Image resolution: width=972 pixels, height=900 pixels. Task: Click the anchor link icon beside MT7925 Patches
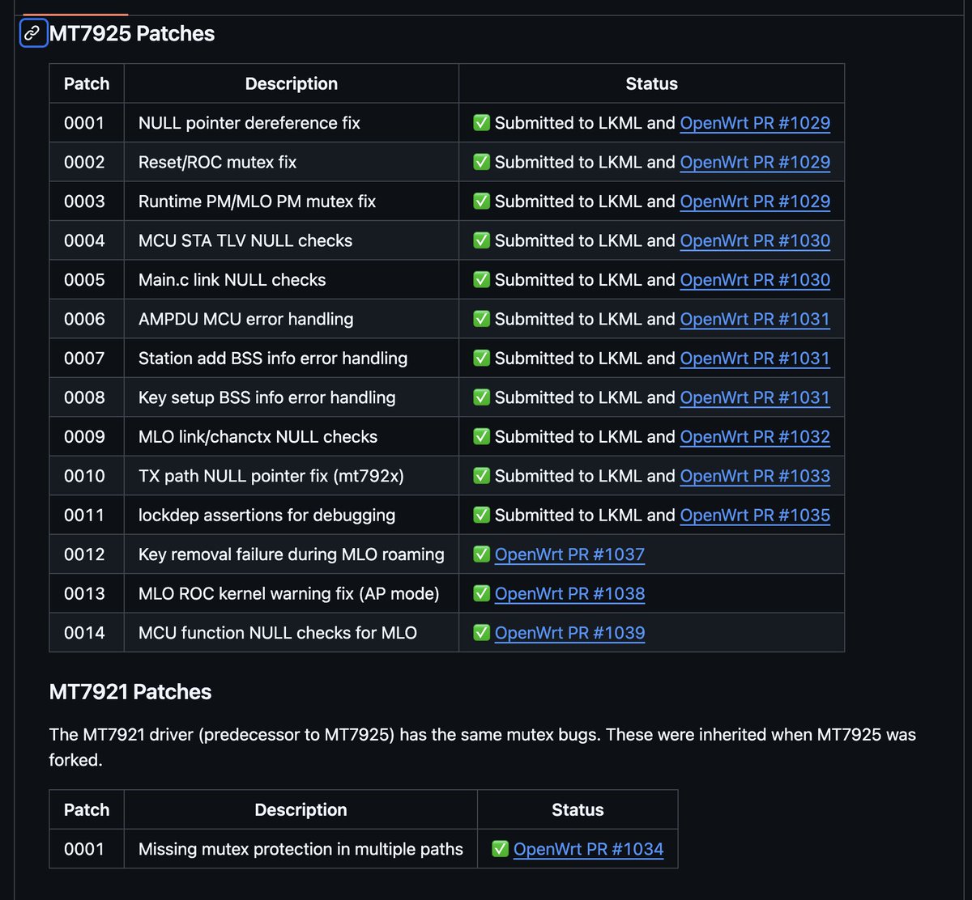33,33
